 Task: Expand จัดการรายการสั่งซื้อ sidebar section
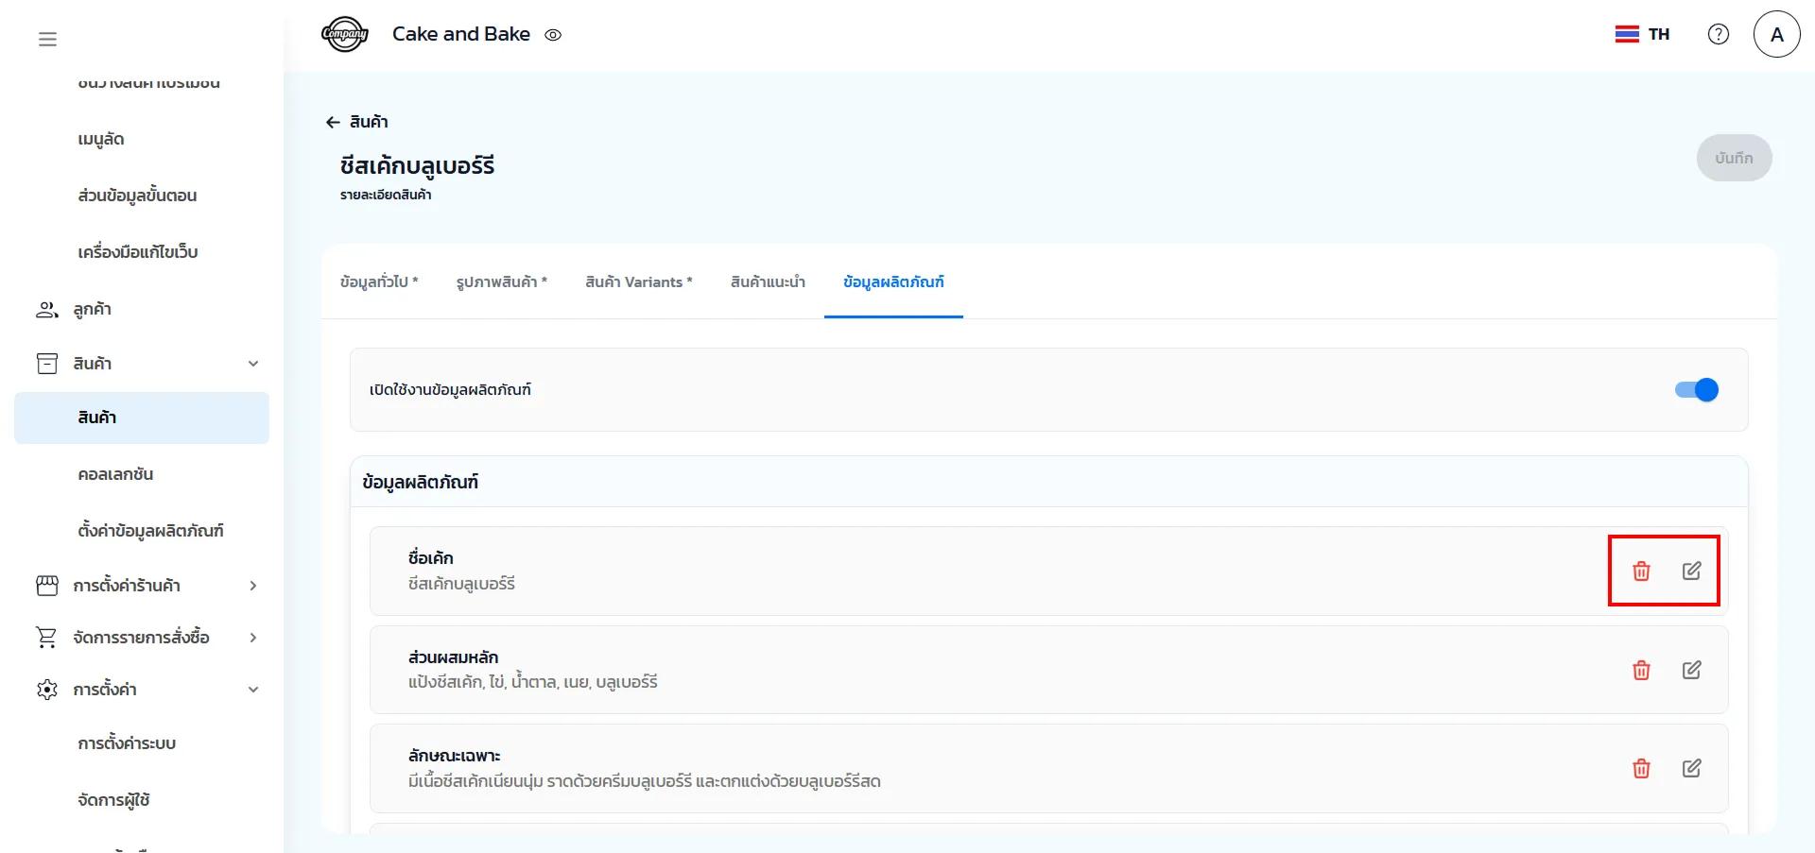[252, 638]
